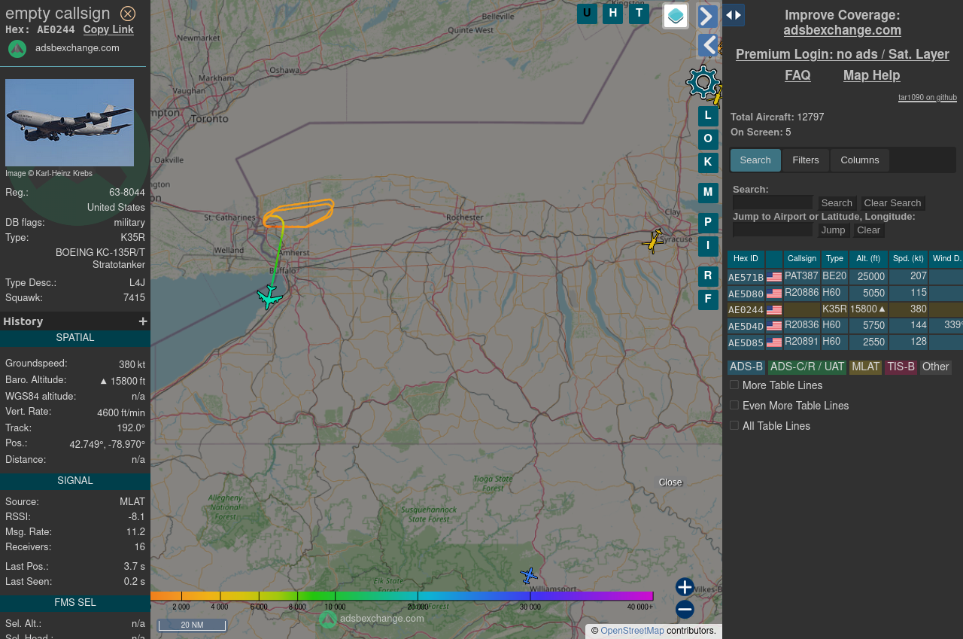Click the MLAT legend color label
Image resolution: width=963 pixels, height=639 pixels.
click(865, 367)
